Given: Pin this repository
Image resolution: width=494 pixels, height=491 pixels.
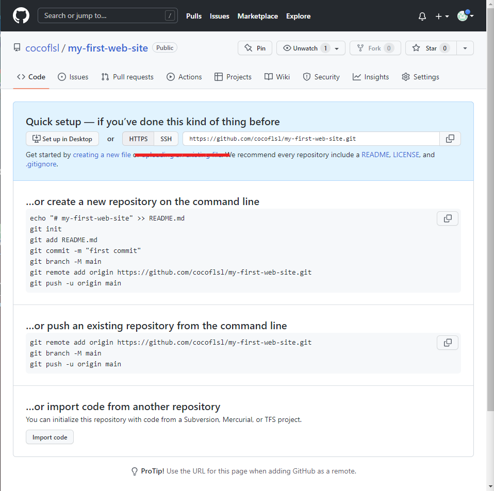Looking at the screenshot, I should 255,48.
